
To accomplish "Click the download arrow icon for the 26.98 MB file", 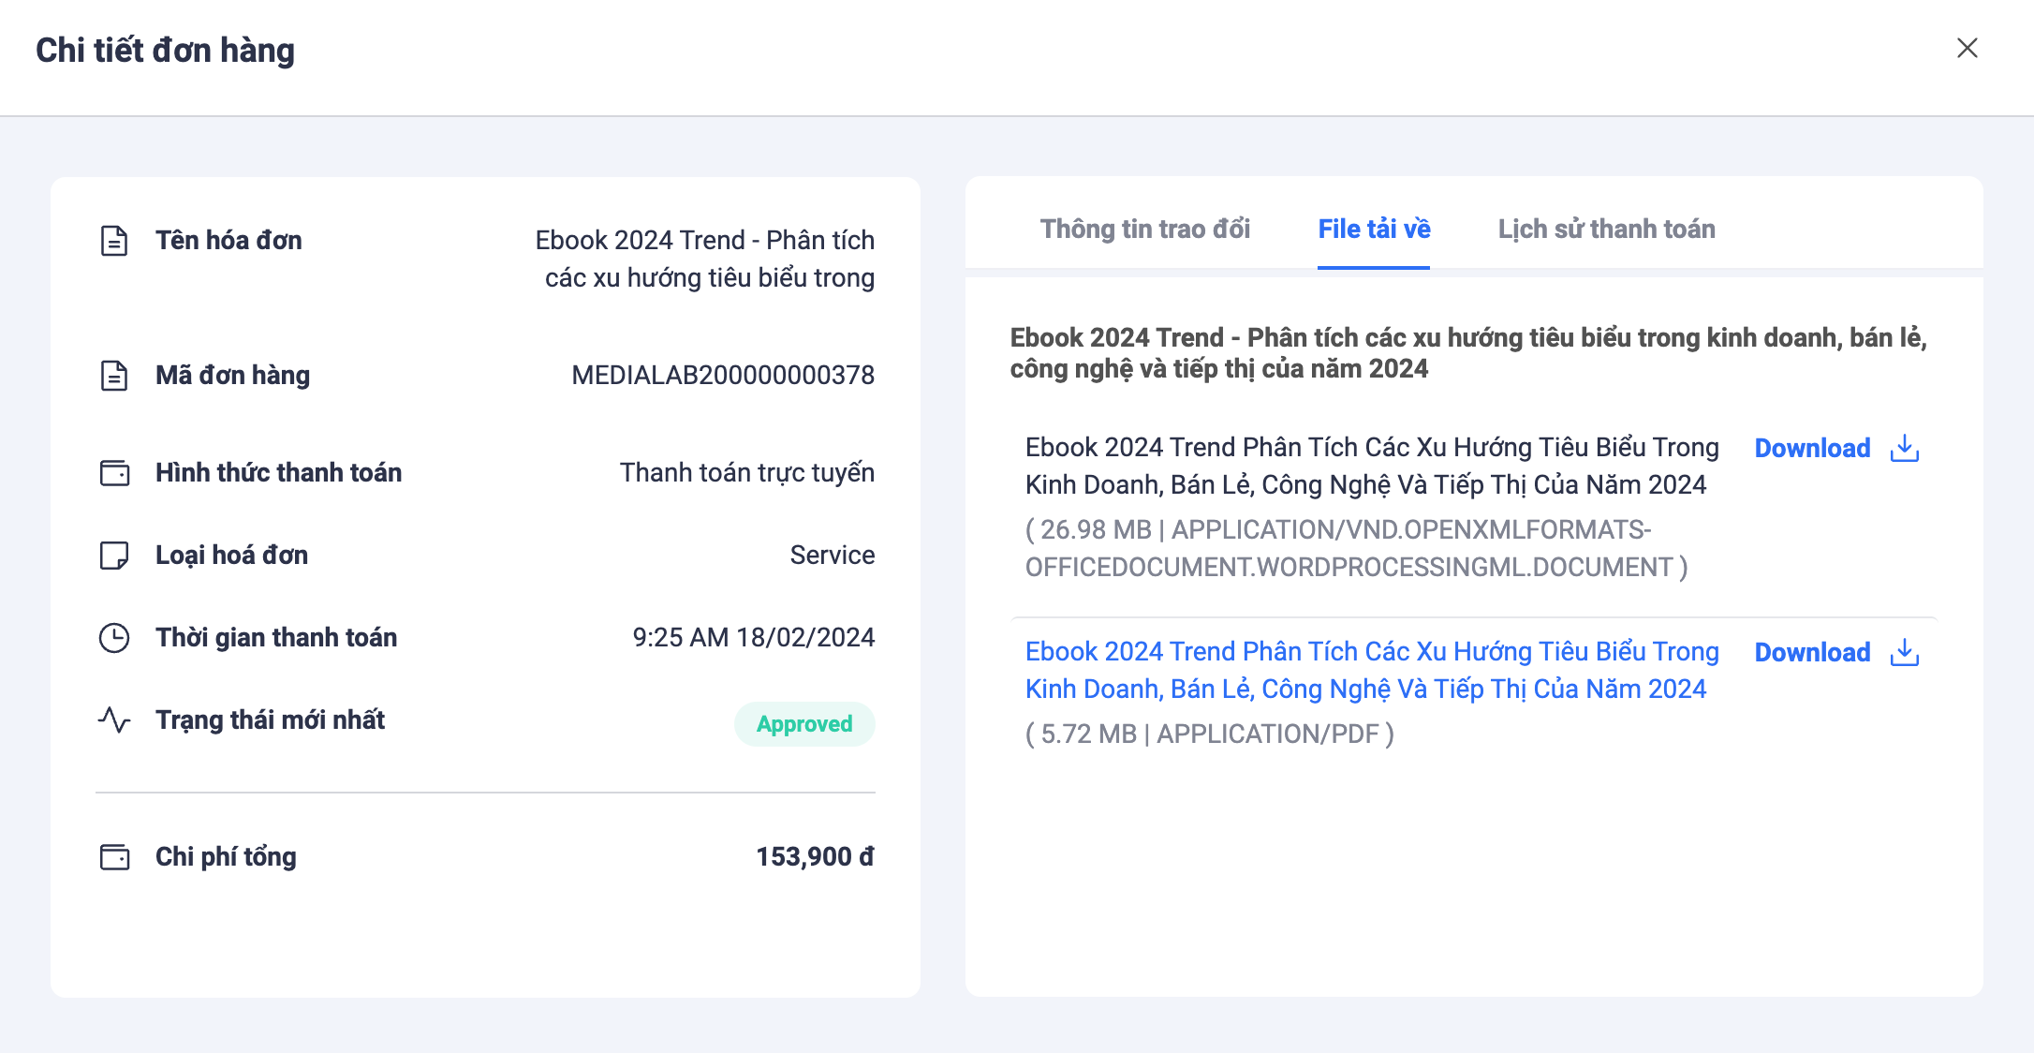I will click(x=1905, y=449).
